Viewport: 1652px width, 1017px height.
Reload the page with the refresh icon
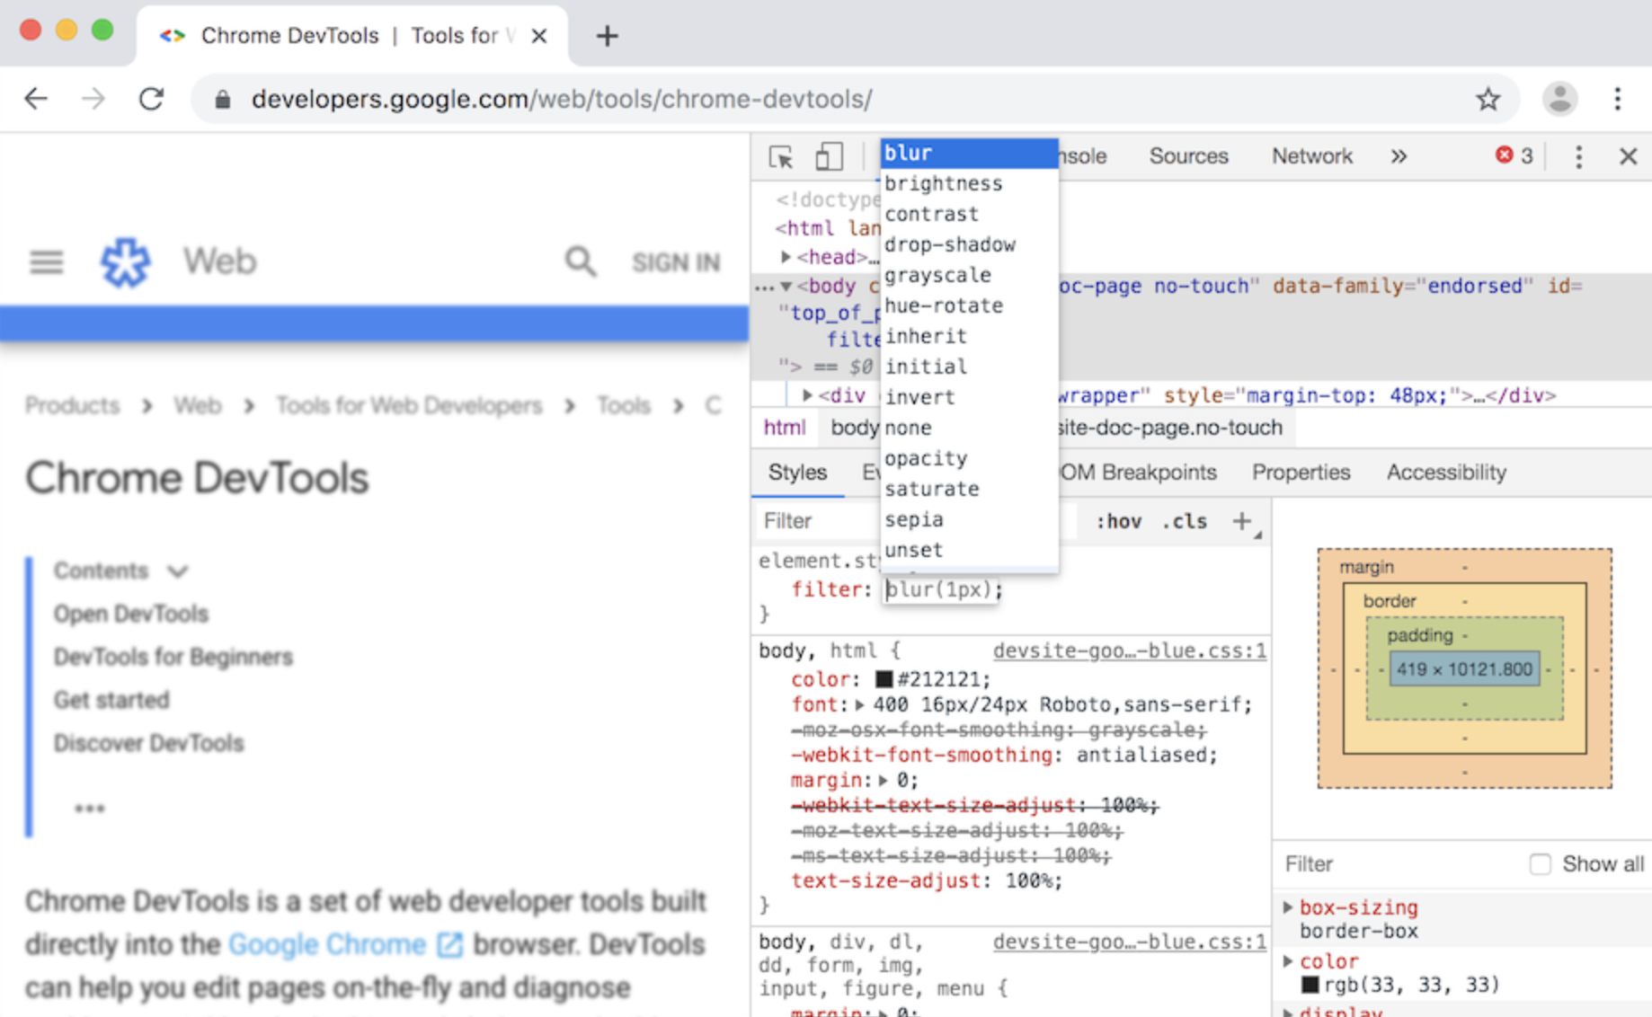pos(151,99)
